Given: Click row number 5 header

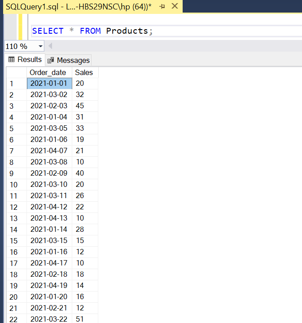Looking at the screenshot, I should (17, 128).
